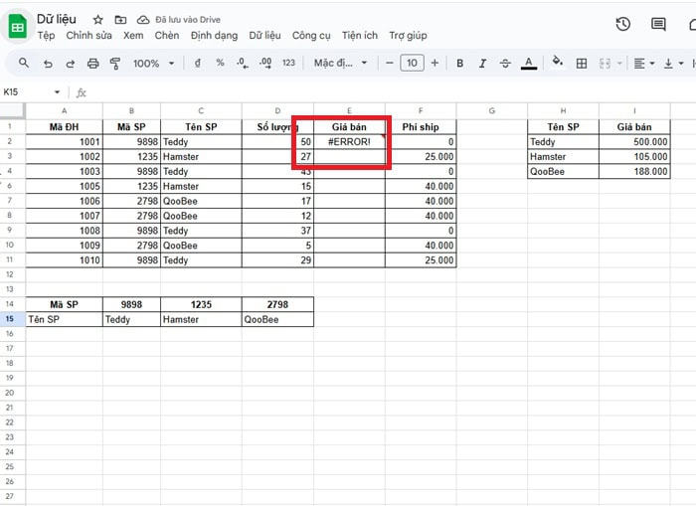Viewport: 696px width, 506px height.
Task: Select the Giá bán cell with 105.000
Action: [634, 157]
